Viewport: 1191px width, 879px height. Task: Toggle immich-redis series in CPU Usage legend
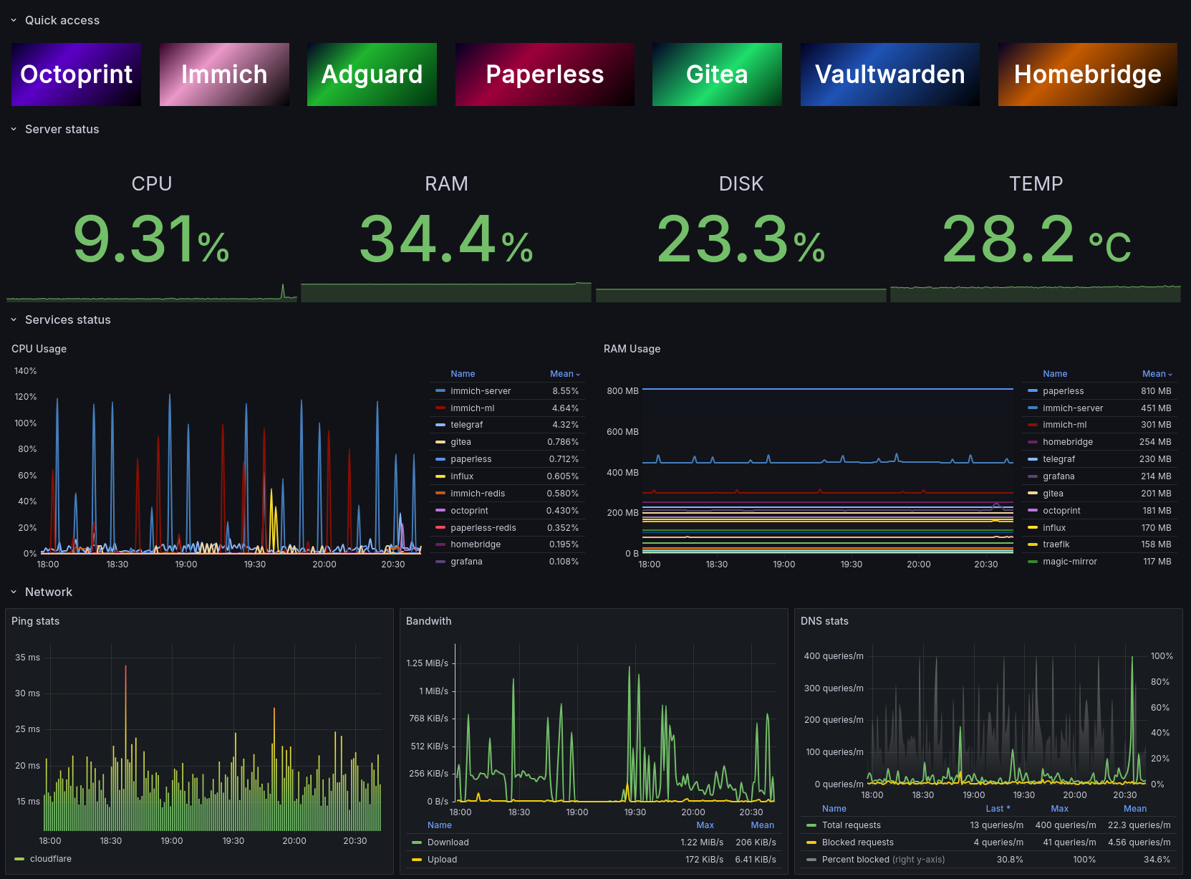tap(478, 494)
